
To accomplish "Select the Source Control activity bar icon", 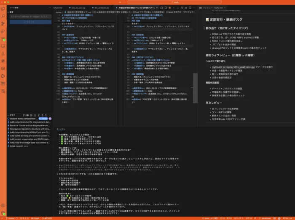I will coord(3,23).
